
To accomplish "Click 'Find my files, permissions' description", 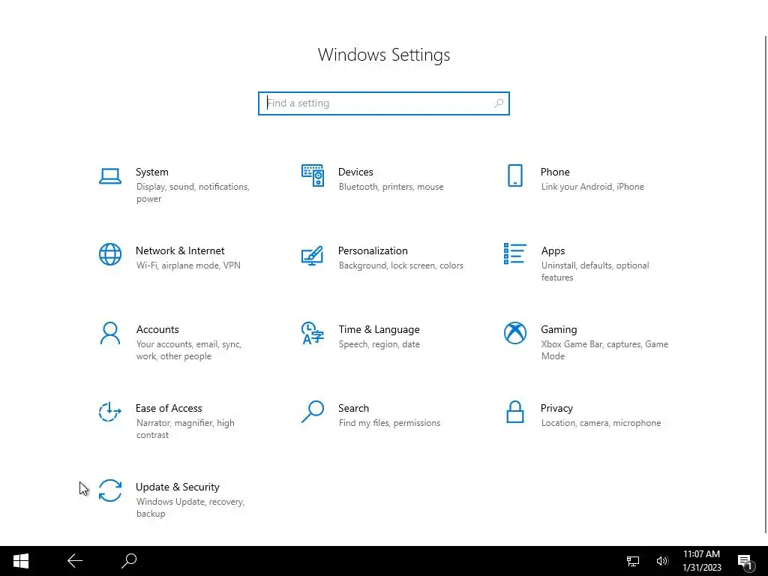I will point(389,423).
